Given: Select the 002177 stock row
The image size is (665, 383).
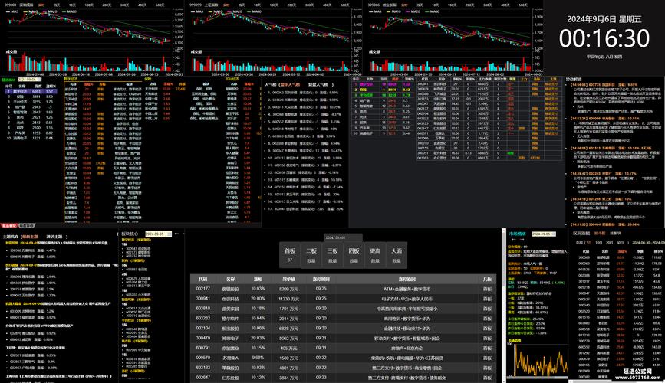Looking at the screenshot, I should pyautogui.click(x=203, y=288).
